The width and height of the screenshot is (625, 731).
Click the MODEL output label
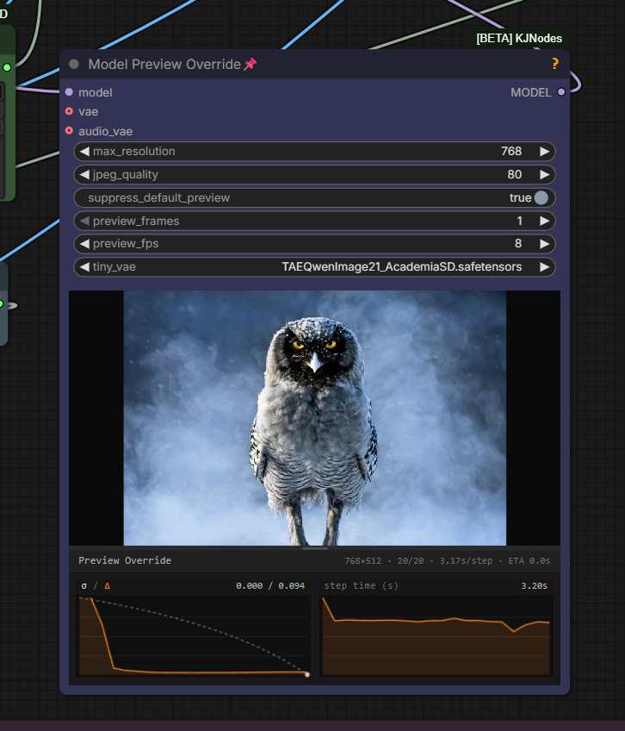(x=530, y=92)
